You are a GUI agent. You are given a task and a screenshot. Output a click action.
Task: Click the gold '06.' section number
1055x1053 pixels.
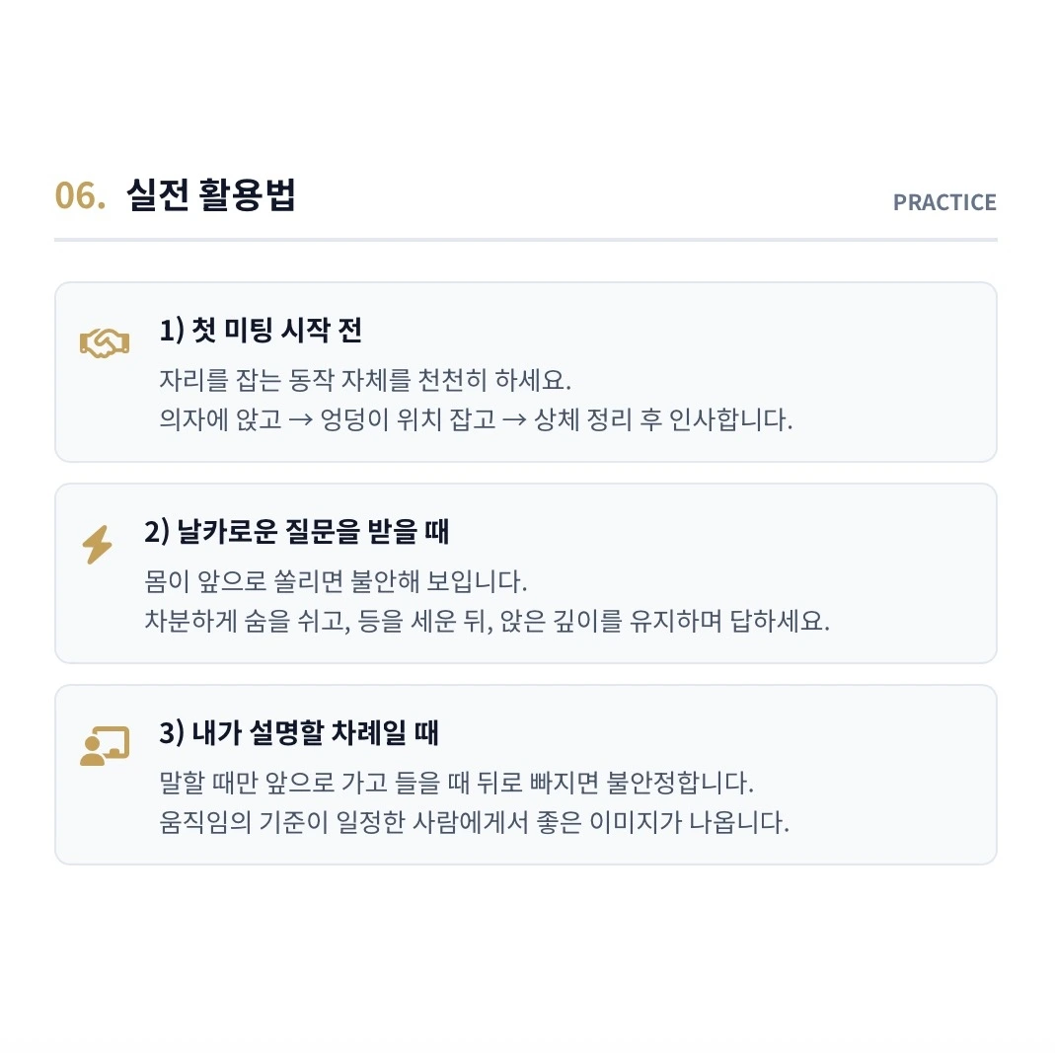tap(80, 195)
